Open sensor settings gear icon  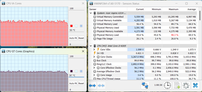coord(186,85)
